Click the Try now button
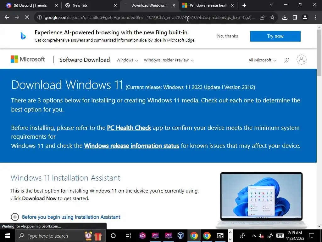Screen dimensions: 322x242 coord(275,36)
